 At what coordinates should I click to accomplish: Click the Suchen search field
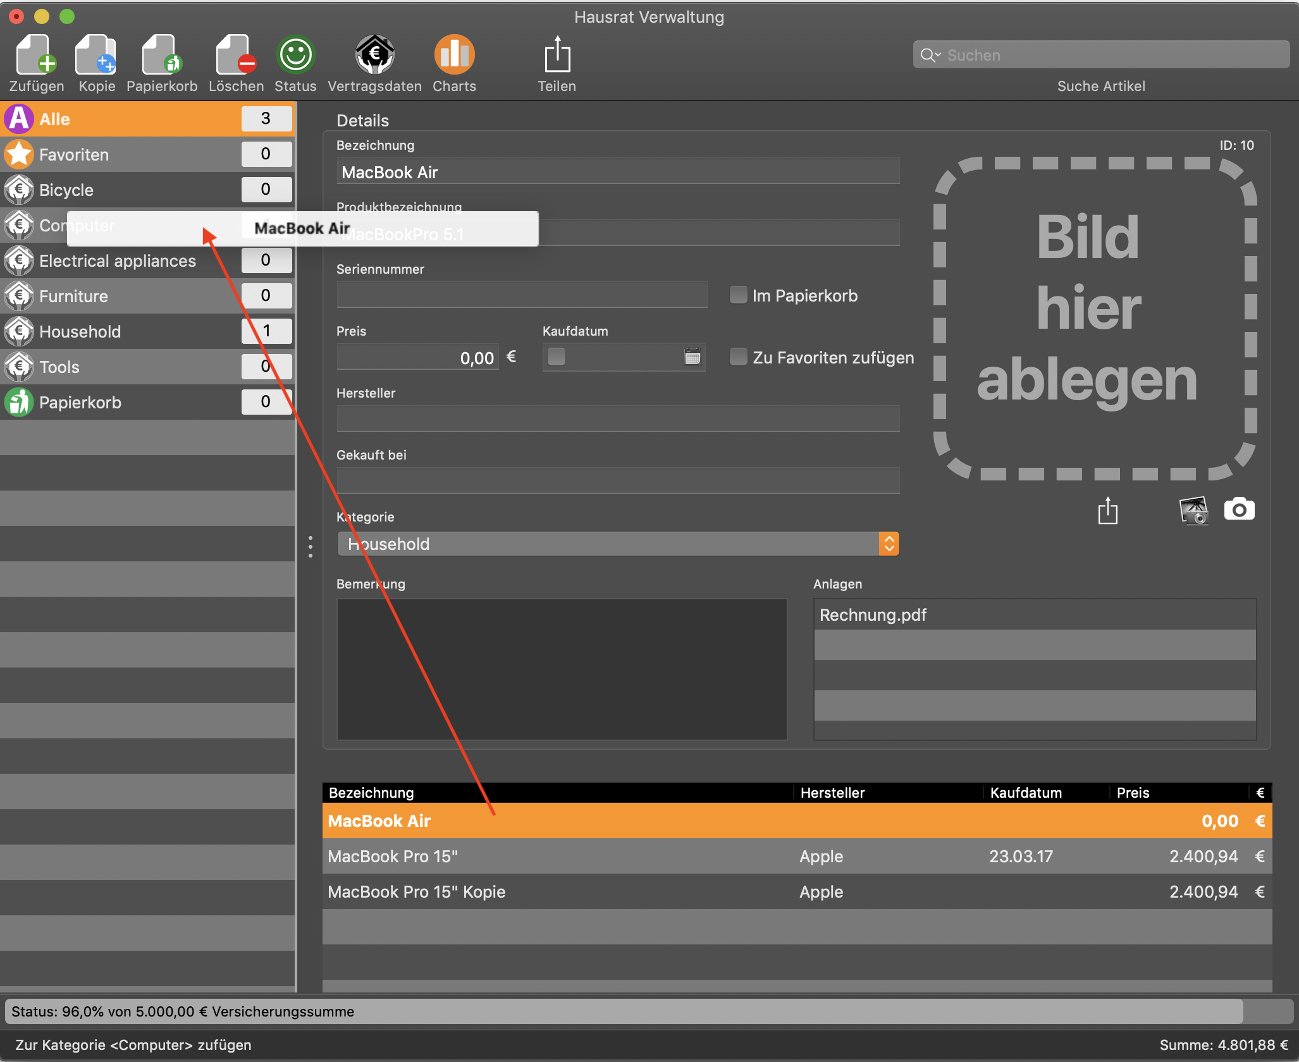click(1101, 55)
